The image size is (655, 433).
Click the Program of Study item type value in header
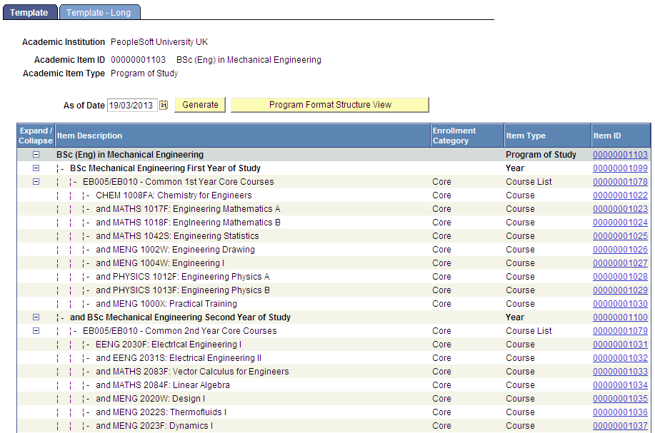(144, 73)
